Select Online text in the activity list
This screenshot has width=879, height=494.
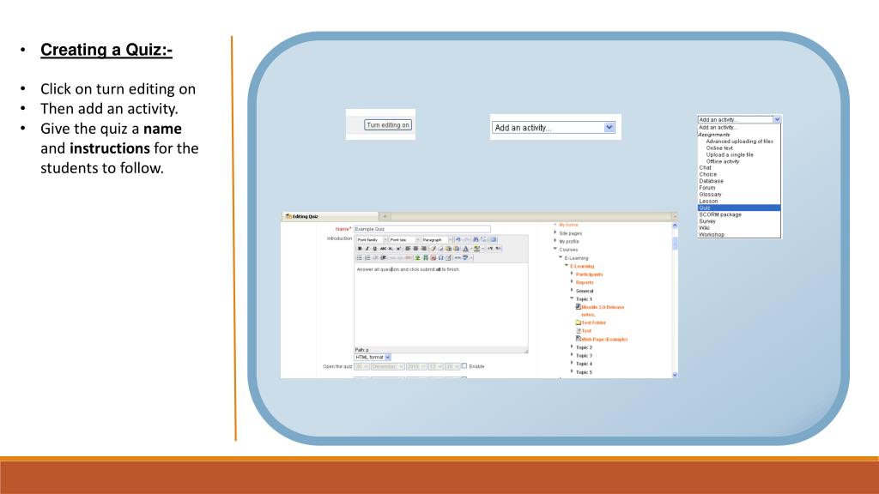coord(719,148)
